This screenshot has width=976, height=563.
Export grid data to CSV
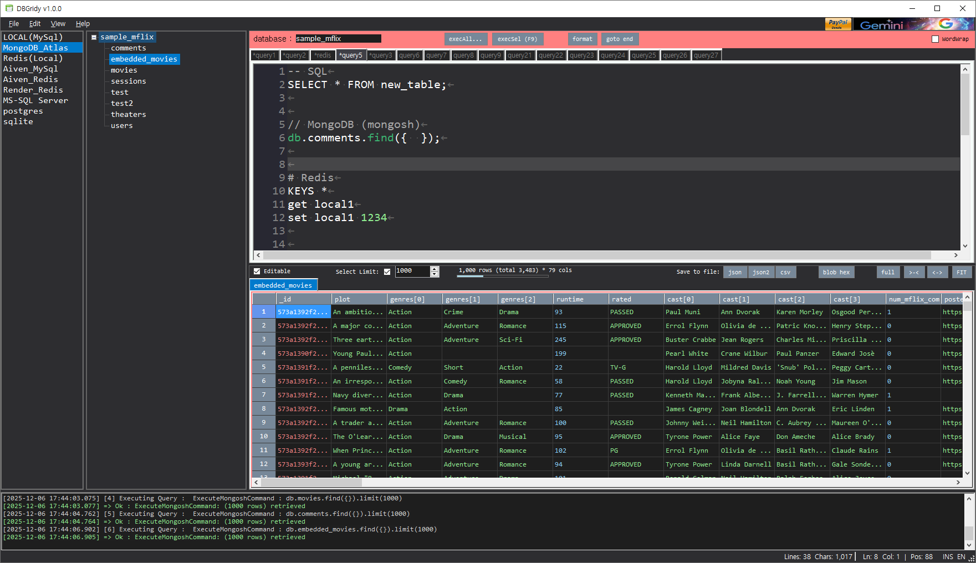coord(786,272)
